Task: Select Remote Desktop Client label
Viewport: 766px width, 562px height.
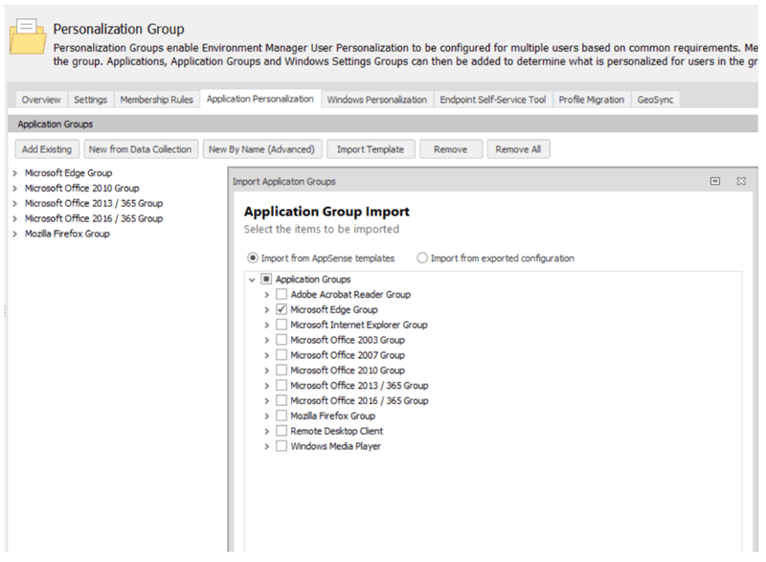Action: 337,431
